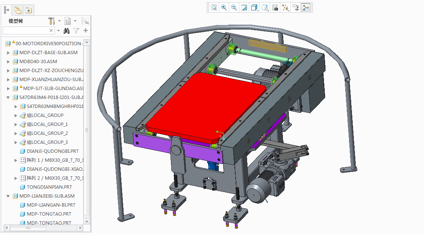The height and width of the screenshot is (235, 424).
Task: Select the Zoom In magnifier tool
Action: (224, 7)
